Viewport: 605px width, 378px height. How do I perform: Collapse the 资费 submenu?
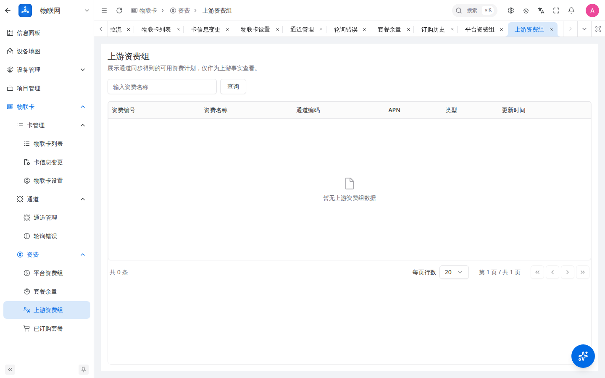(47, 255)
